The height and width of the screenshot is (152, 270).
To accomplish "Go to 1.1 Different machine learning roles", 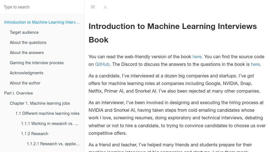I will tap(48, 113).
